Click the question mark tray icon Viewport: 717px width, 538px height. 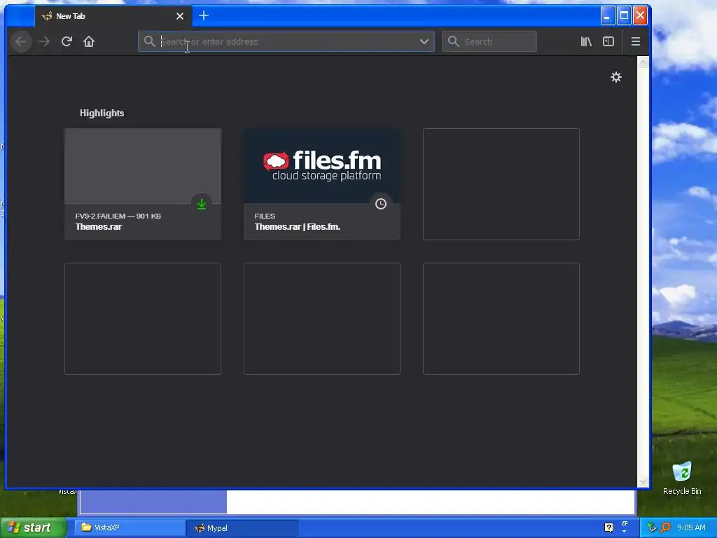pyautogui.click(x=608, y=527)
